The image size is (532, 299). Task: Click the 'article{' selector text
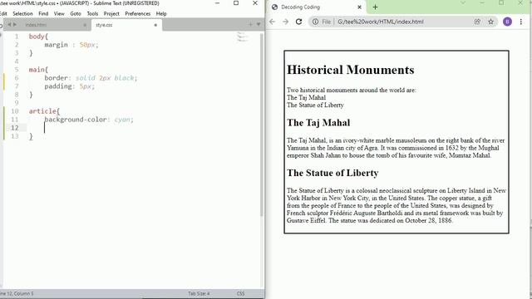(44, 111)
